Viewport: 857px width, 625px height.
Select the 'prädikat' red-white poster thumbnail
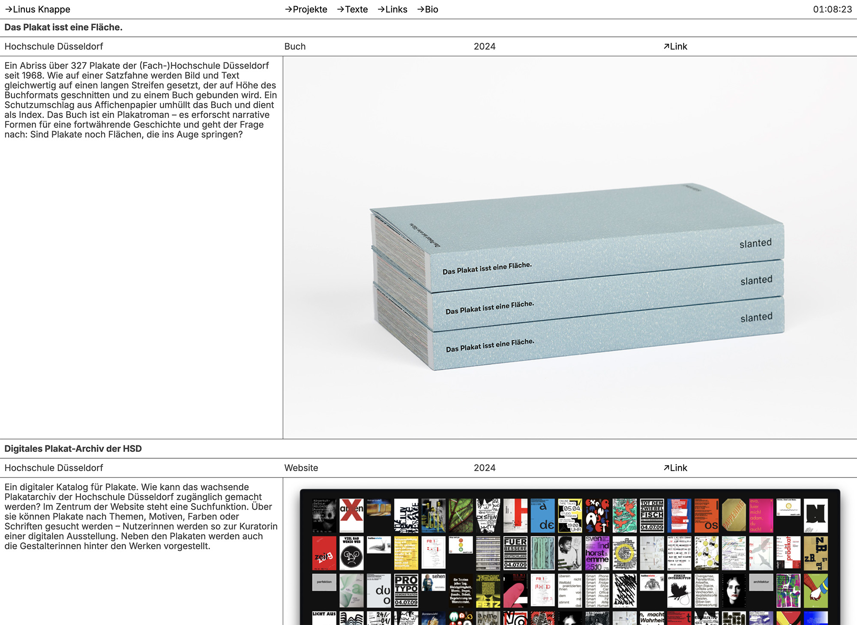[x=788, y=553]
